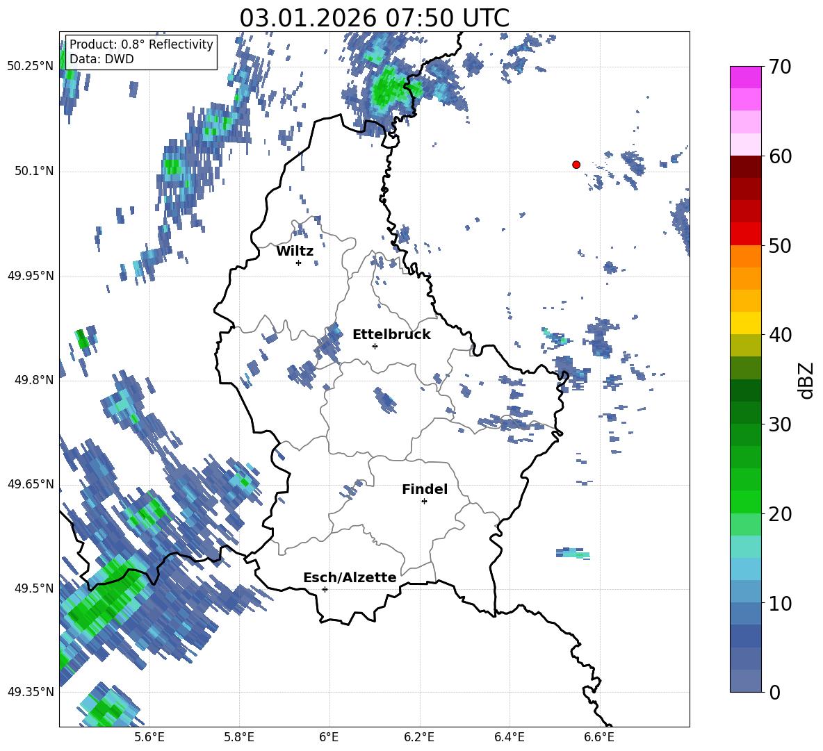This screenshot has height=751, width=823.
Task: Click the 6°E longitude label
Action: [329, 737]
